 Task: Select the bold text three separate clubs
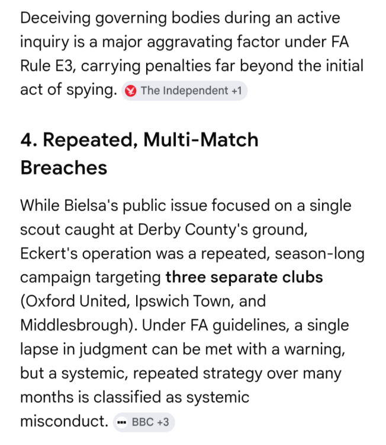tap(244, 277)
